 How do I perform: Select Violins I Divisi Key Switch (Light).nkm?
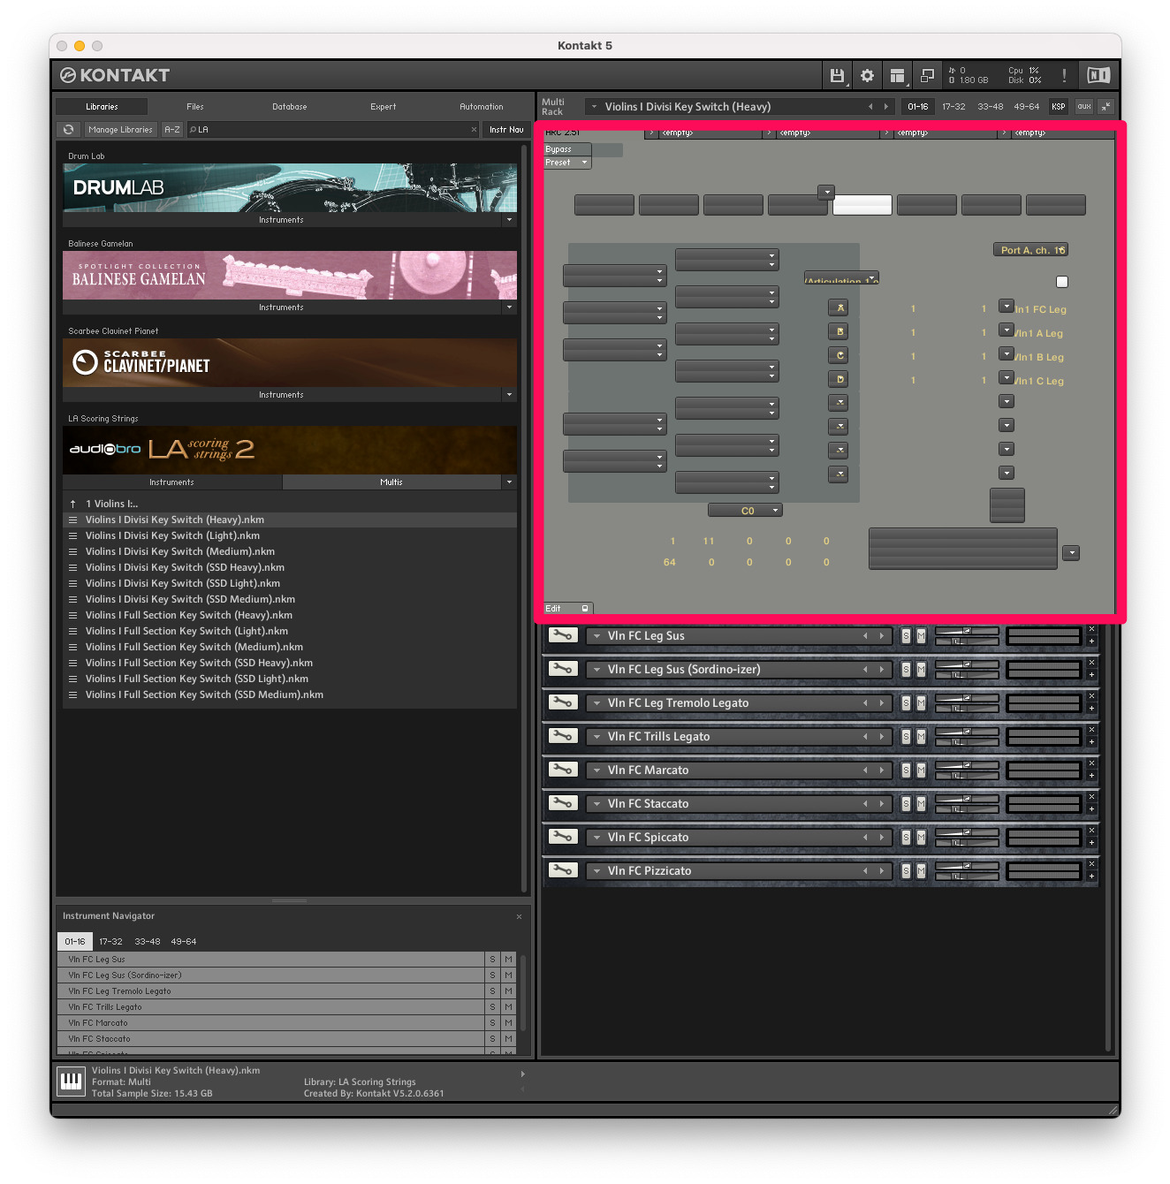click(172, 535)
